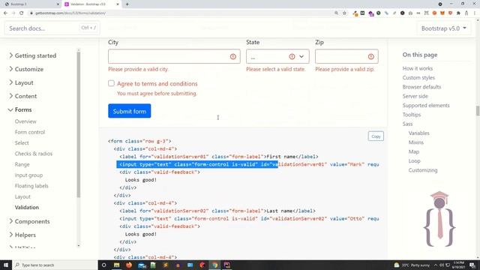This screenshot has width=480, height=270.
Task: Open the JetBrains IDE taskbar icon
Action: (226, 265)
